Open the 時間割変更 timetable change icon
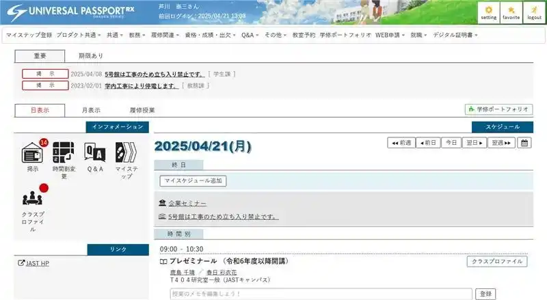The height and width of the screenshot is (300, 547). click(64, 152)
